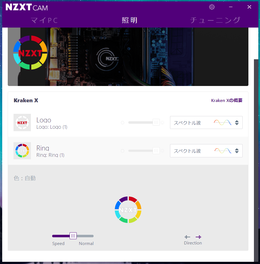Click the Logo row up-down arrows

tap(237, 123)
